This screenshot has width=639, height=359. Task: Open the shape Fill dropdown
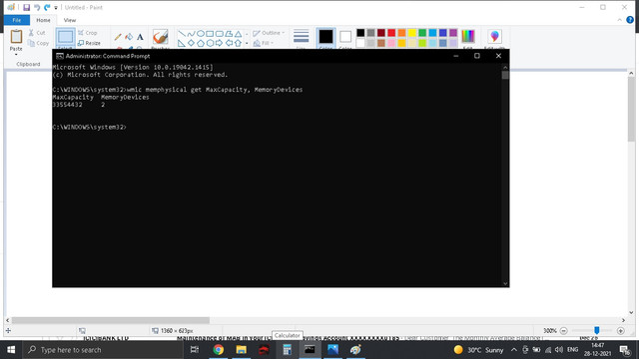[x=264, y=43]
